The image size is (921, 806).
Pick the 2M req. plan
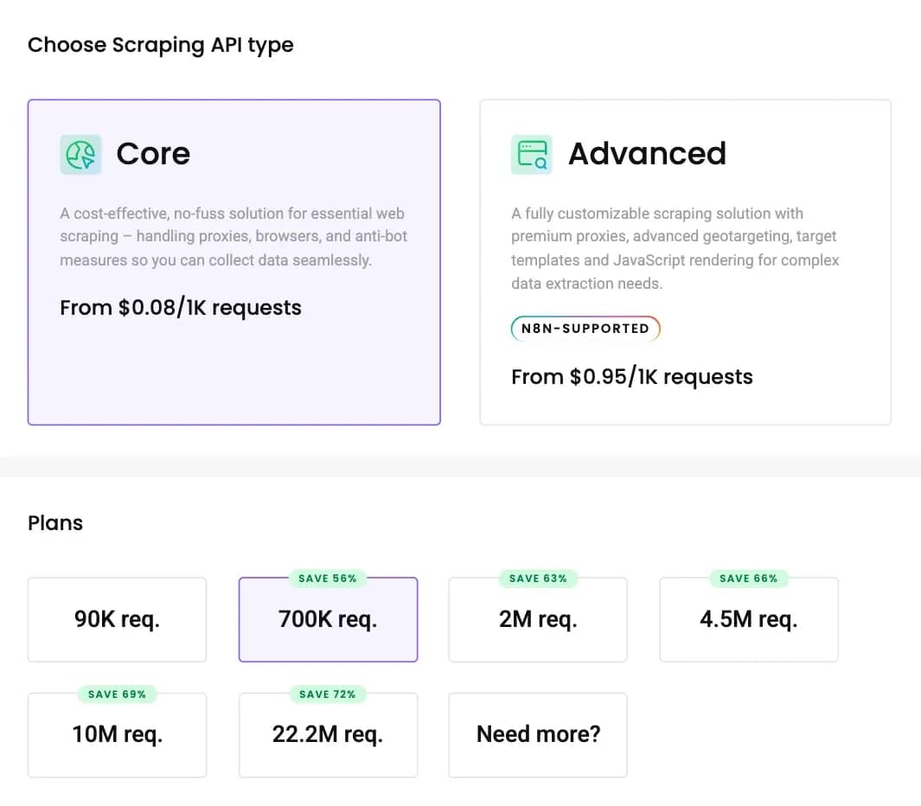[538, 620]
